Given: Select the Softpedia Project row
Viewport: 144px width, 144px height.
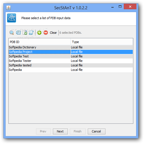Looking at the screenshot, I should coord(71,52).
